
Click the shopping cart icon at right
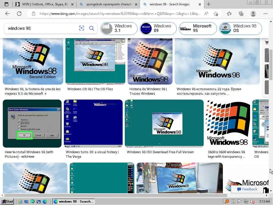(266, 42)
